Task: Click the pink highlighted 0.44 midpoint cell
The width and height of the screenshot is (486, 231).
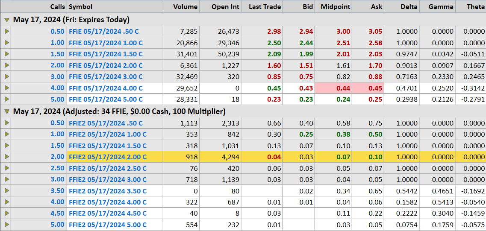Action: tap(333, 88)
